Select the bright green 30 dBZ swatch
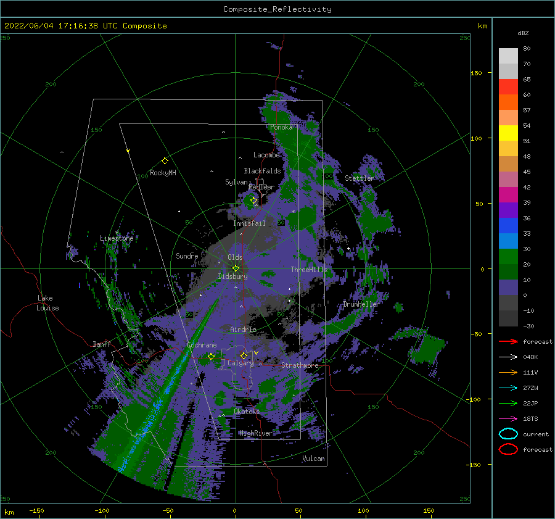 pyautogui.click(x=508, y=256)
